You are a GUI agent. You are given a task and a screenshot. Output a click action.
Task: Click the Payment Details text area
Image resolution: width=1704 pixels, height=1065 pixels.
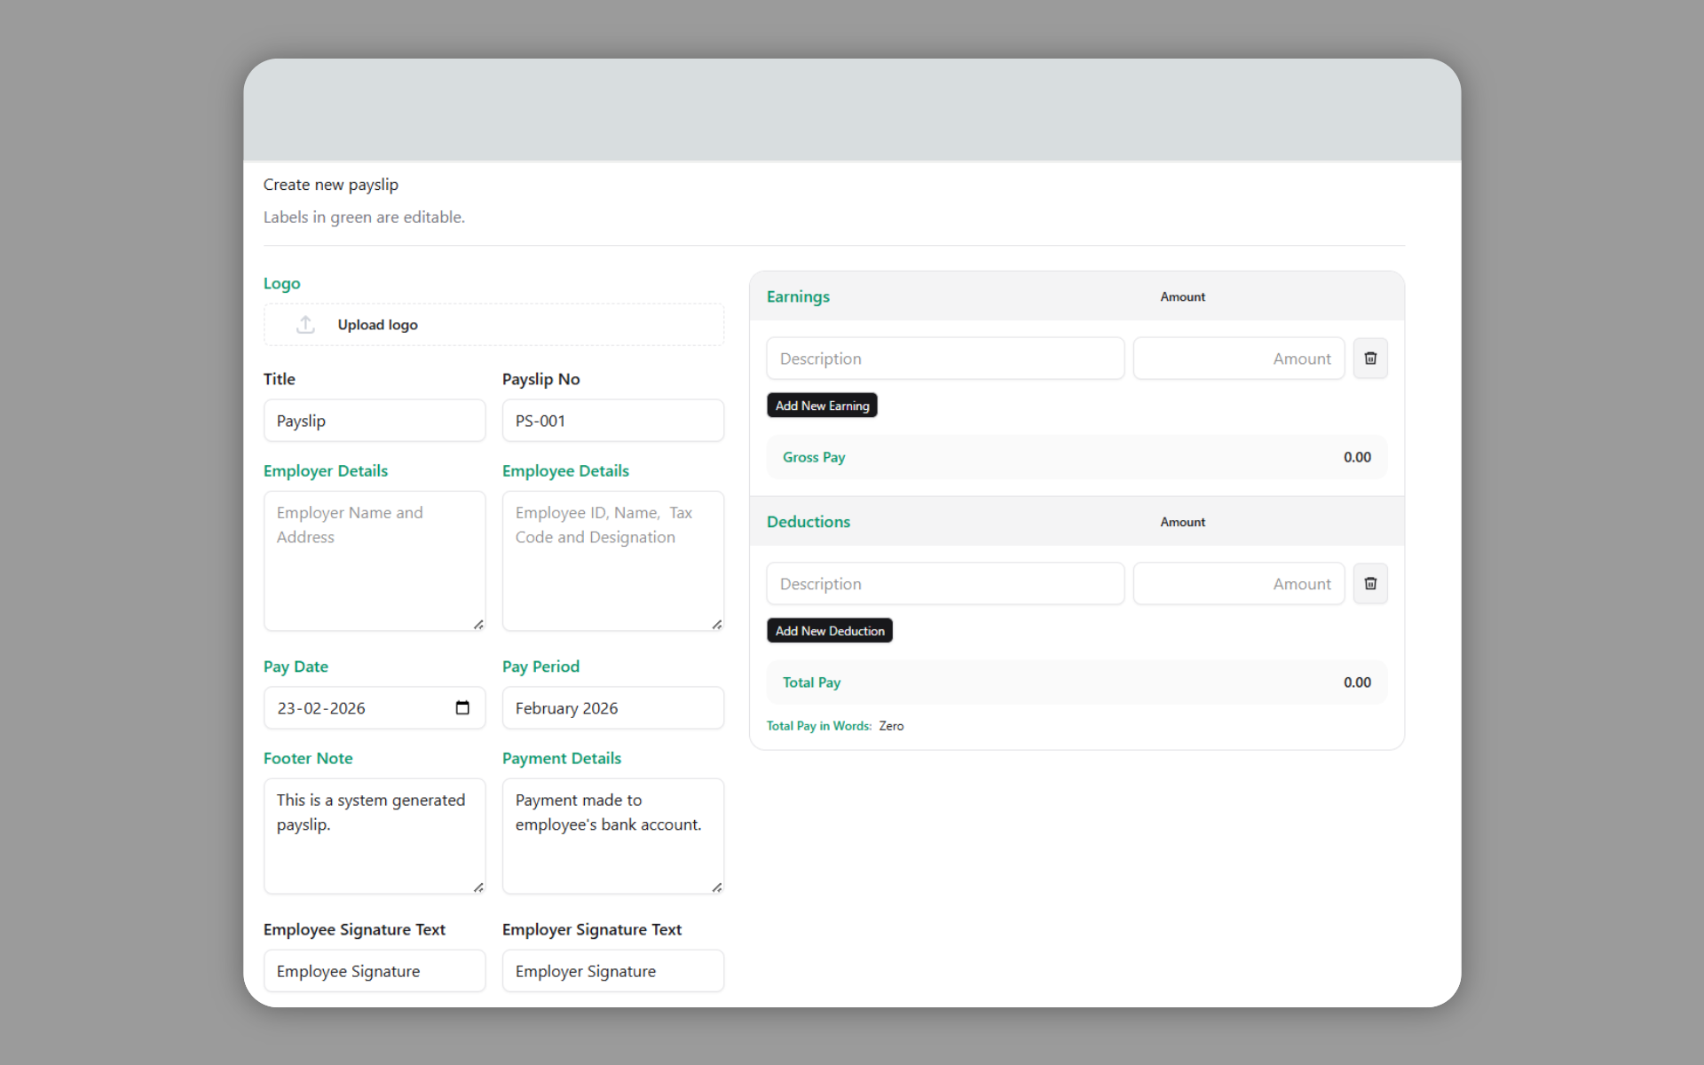[x=613, y=834]
